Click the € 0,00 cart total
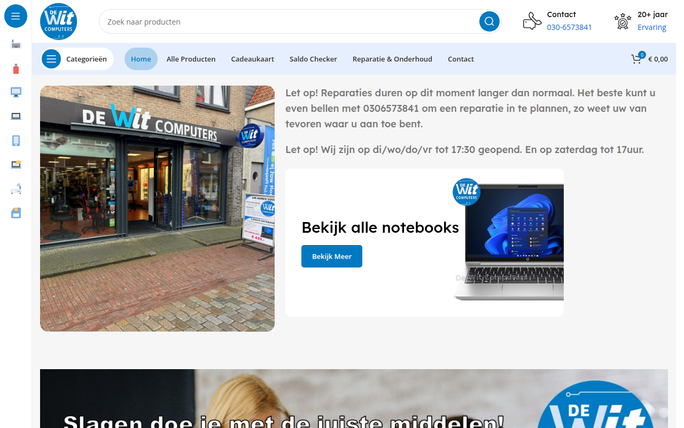684x428 pixels. [658, 59]
